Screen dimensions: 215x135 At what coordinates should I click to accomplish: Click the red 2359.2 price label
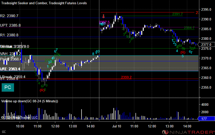[126, 77]
